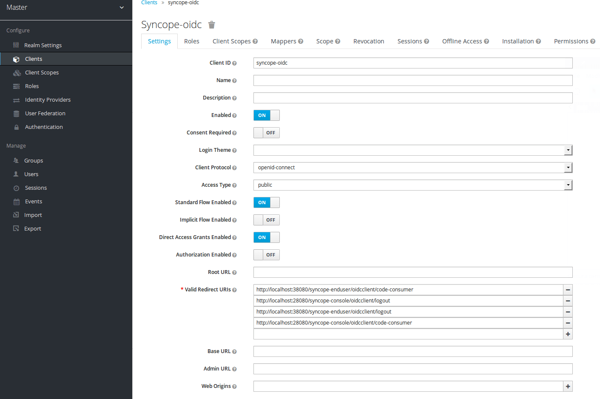Click the empty new redirect URI field
Viewport: 600px width, 399px height.
(408, 334)
